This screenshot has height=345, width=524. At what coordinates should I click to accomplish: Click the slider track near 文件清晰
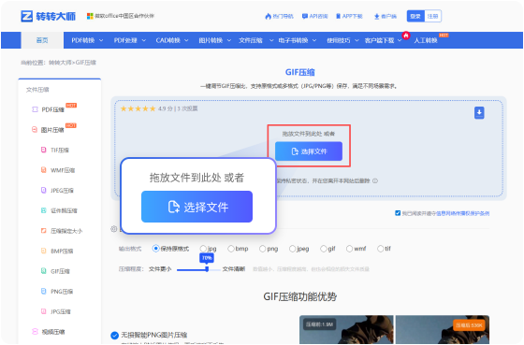point(215,269)
